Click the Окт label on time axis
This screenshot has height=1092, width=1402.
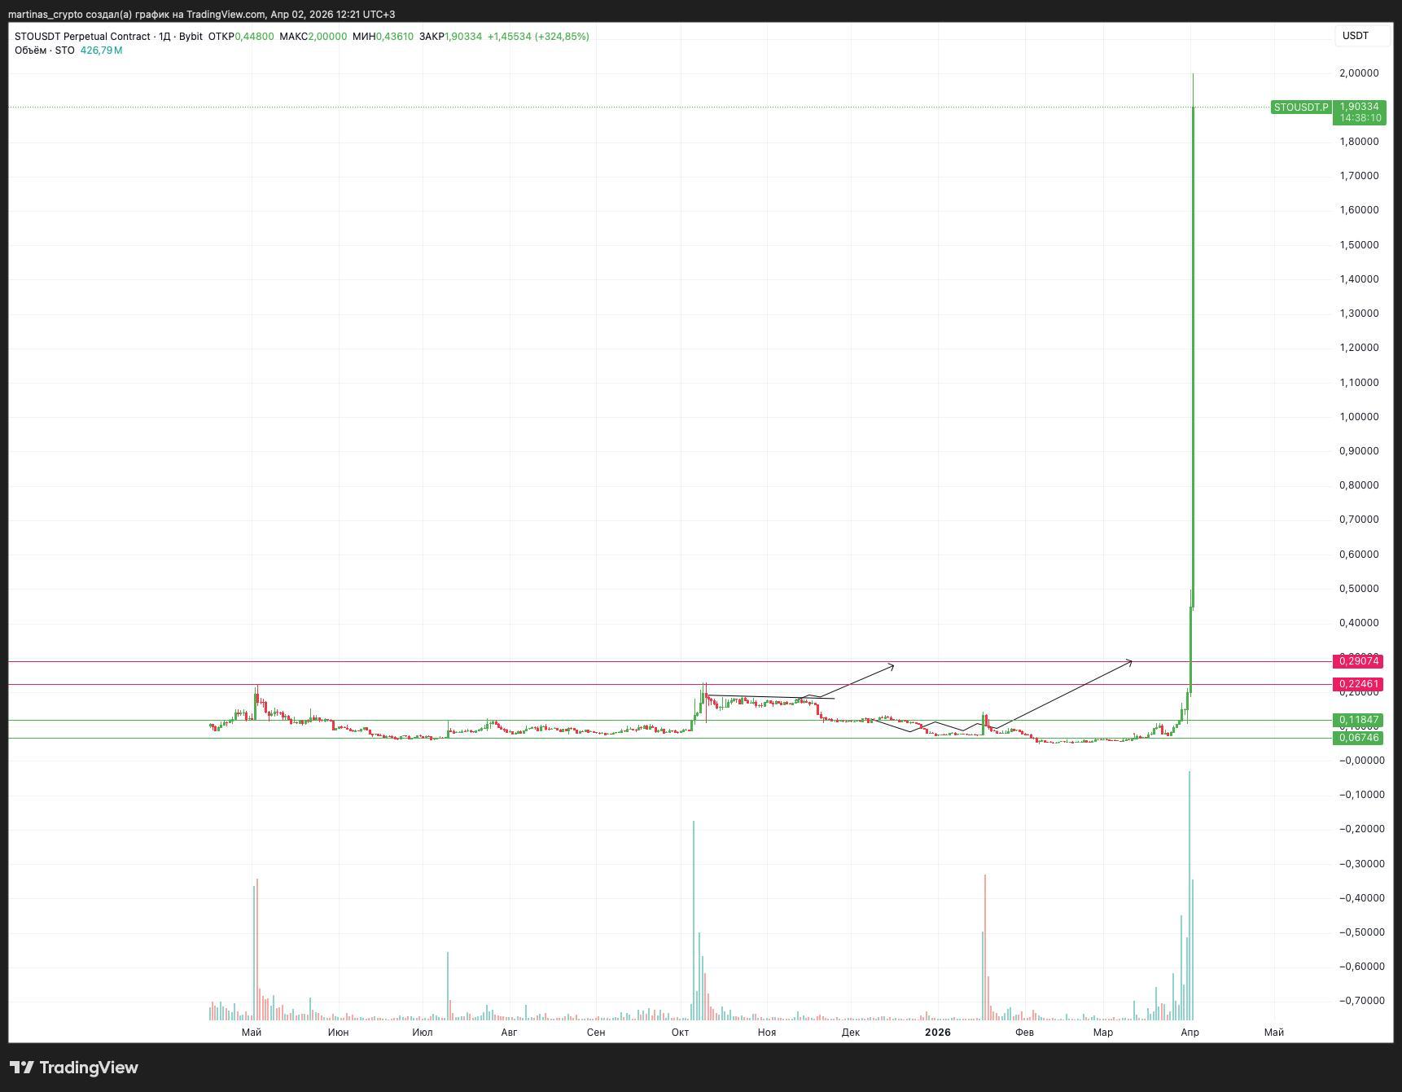pos(680,1033)
